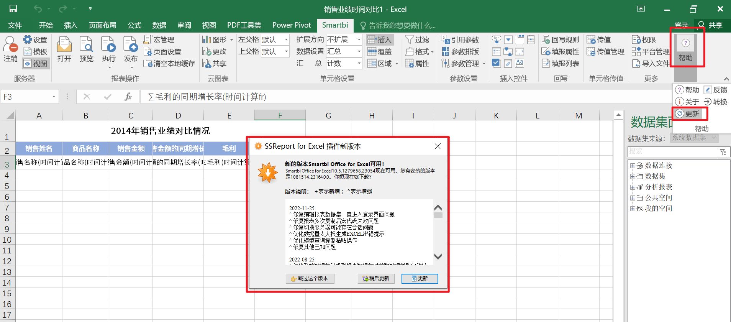Open 宏管理 macro management
731x322 pixels.
click(x=159, y=39)
